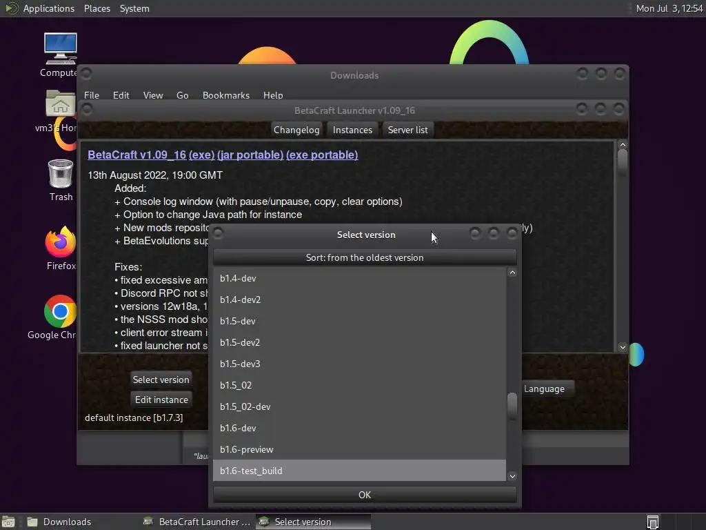
Task: Open Help menu in Downloads window
Action: click(x=273, y=95)
